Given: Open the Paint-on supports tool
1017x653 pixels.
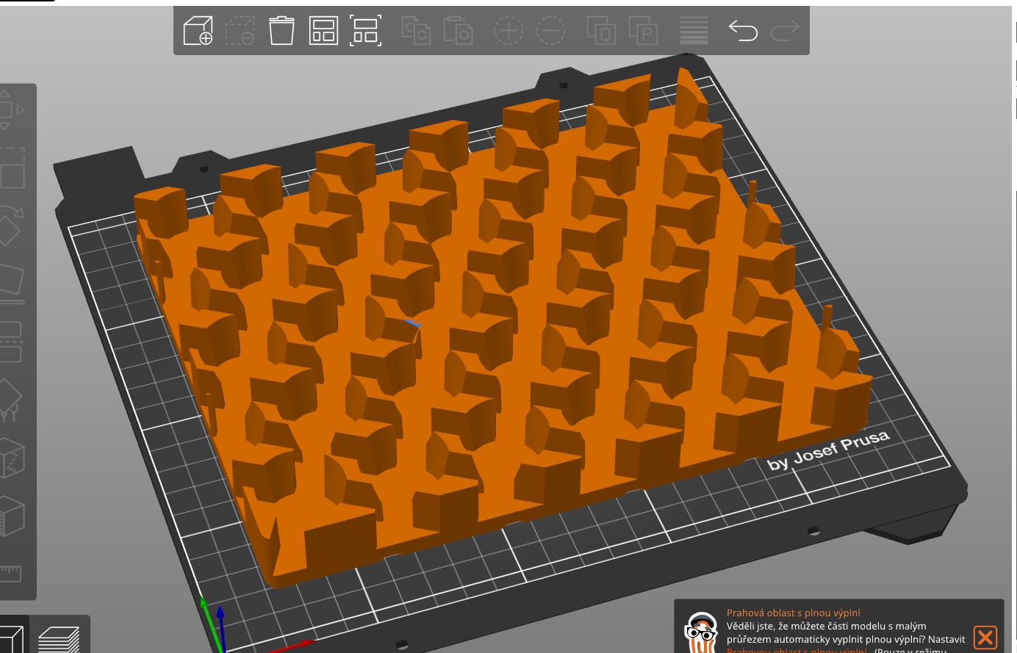Looking at the screenshot, I should (10, 400).
